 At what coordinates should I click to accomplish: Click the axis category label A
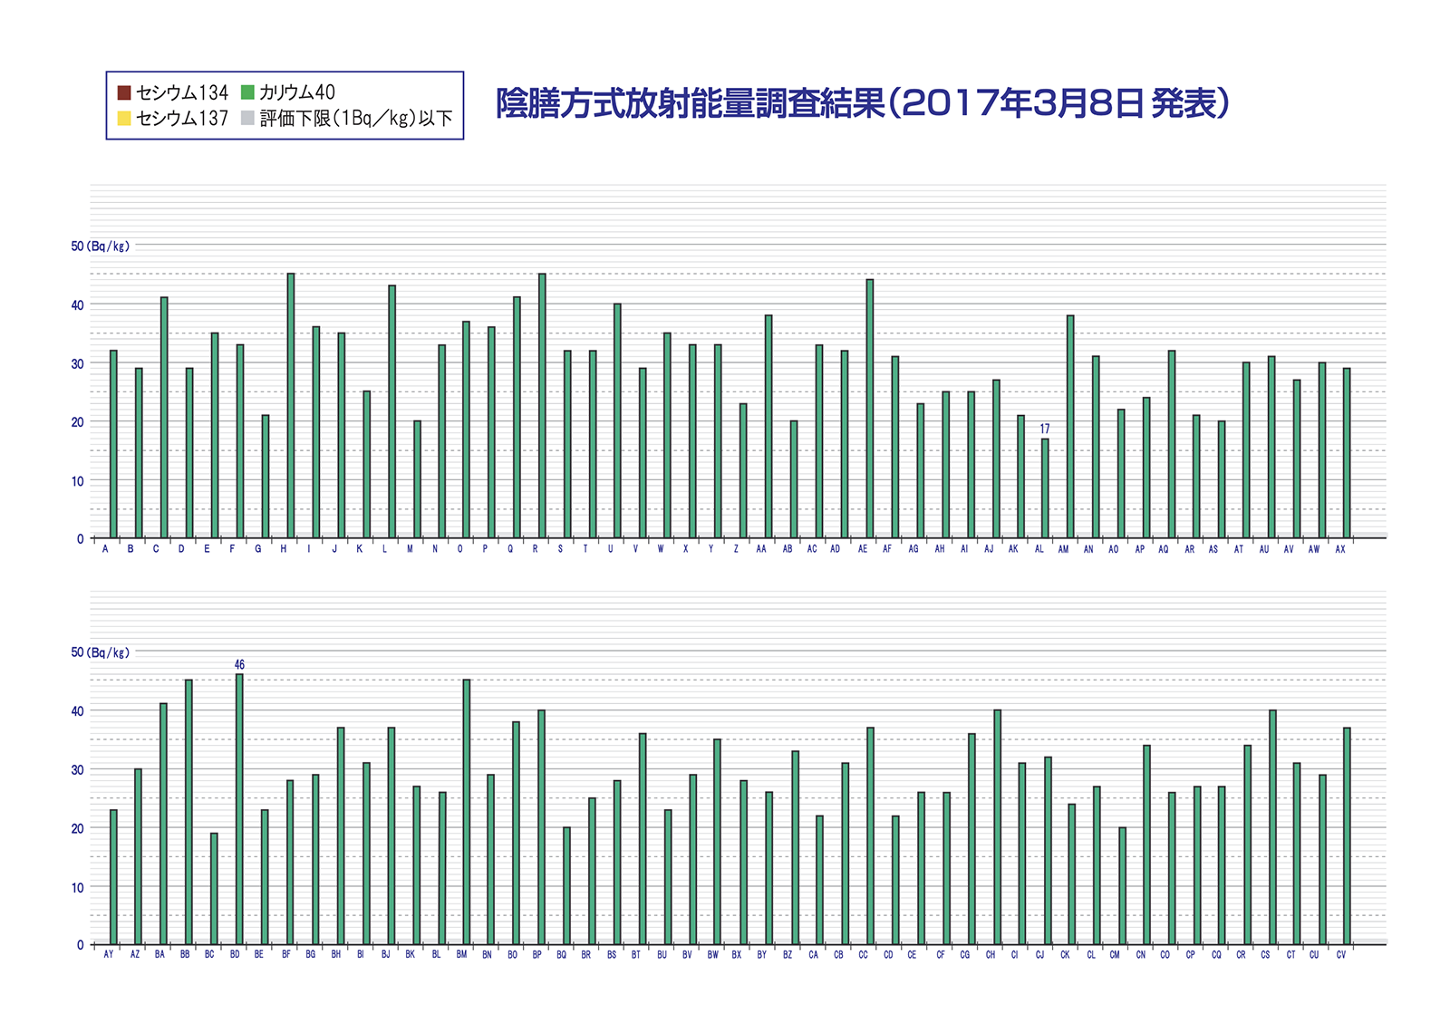[105, 549]
